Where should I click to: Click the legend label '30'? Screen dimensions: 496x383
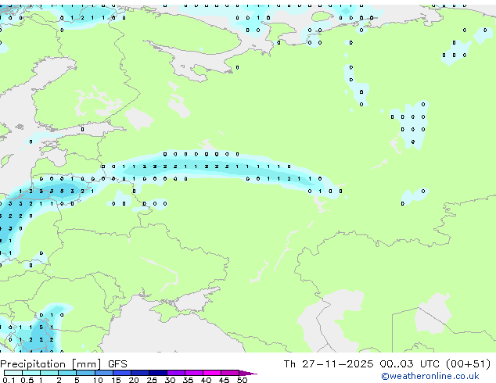tap(170, 380)
